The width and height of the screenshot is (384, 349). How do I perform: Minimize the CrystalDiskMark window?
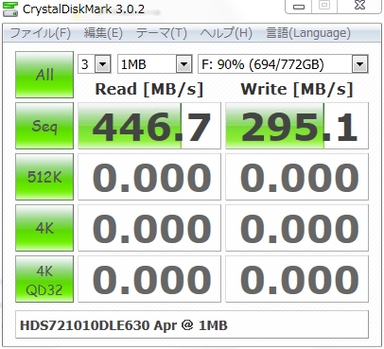point(299,6)
